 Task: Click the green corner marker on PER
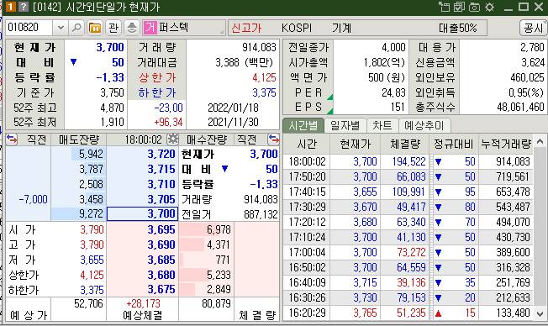330,97
